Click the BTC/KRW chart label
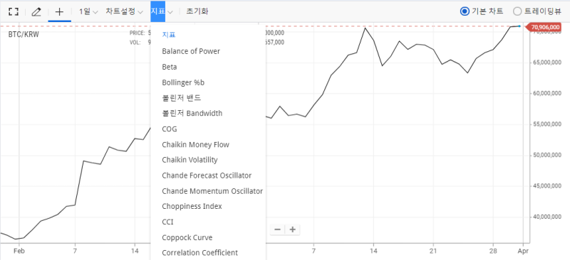The image size is (570, 260). (x=24, y=36)
